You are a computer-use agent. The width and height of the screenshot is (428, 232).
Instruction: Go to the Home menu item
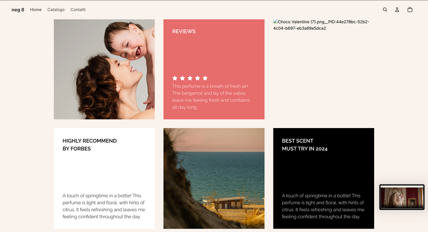pos(36,10)
